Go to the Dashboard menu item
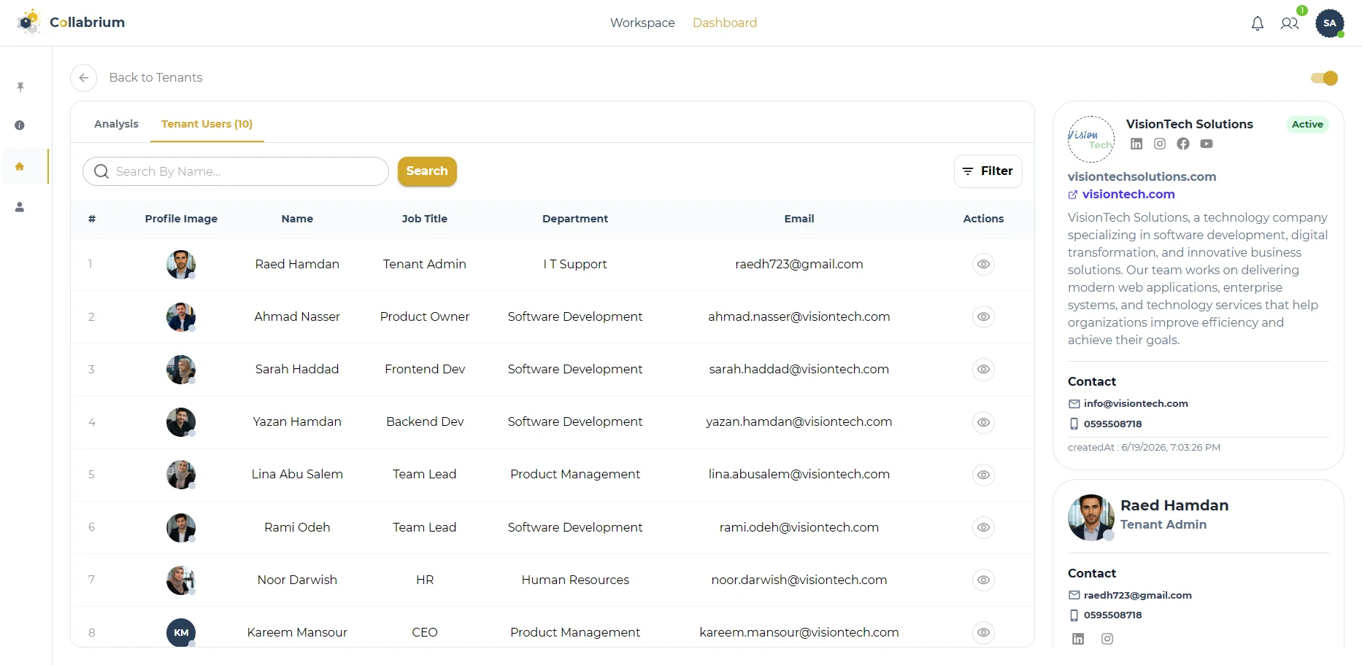The image size is (1362, 665). tap(725, 23)
